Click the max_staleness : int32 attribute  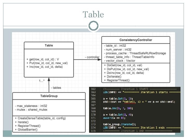click(31, 106)
